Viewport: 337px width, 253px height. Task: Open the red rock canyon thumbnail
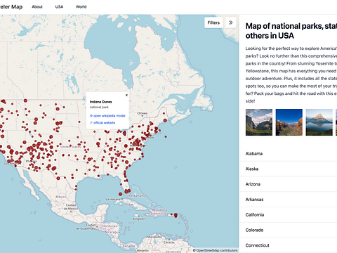(289, 122)
